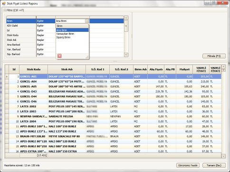This screenshot has height=172, width=230.
Task: Sort by the Id column header
Action: pyautogui.click(x=14, y=69)
